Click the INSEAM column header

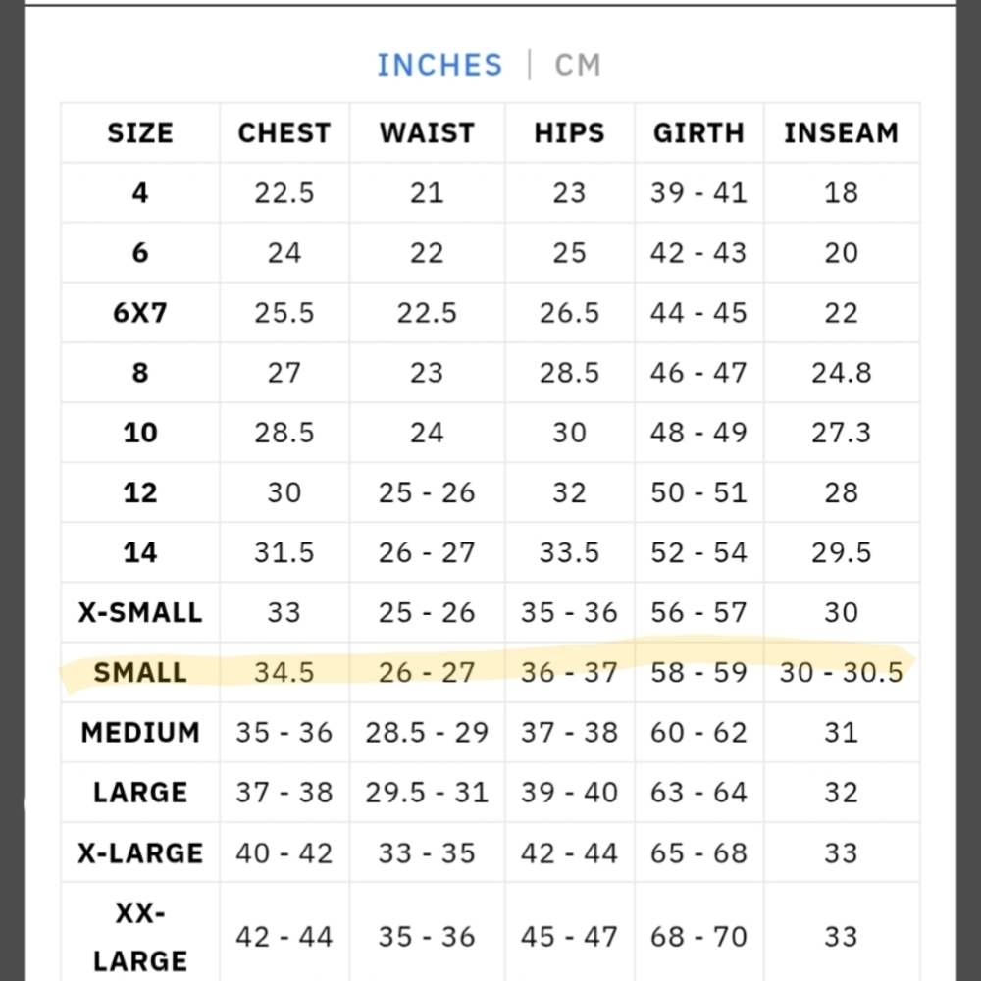tap(841, 132)
